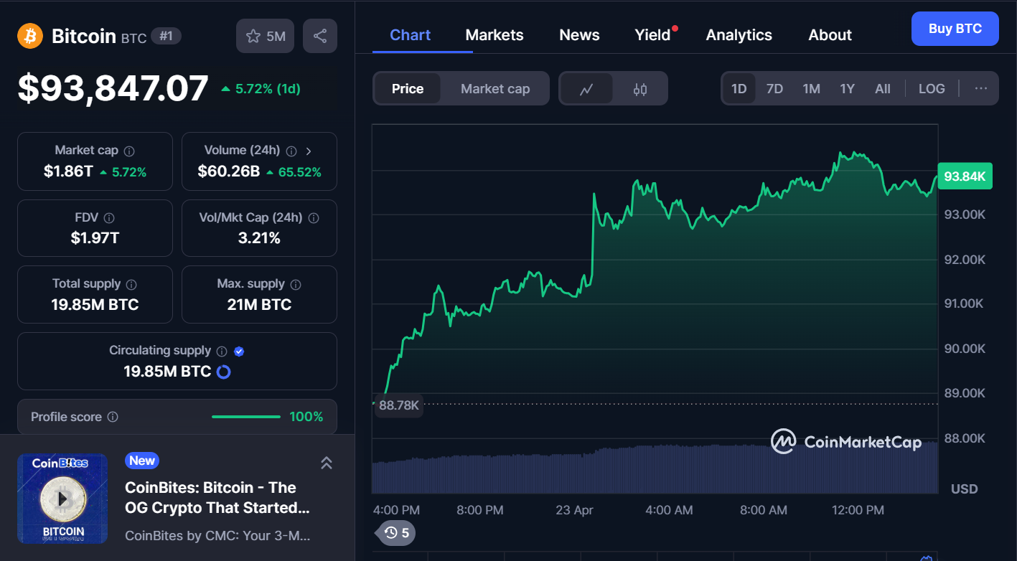Open Market cap info icon
Screen dimensions: 1017x561
(129, 151)
